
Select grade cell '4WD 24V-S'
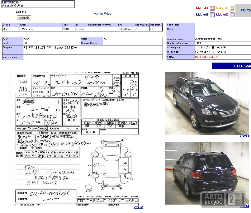point(41,29)
